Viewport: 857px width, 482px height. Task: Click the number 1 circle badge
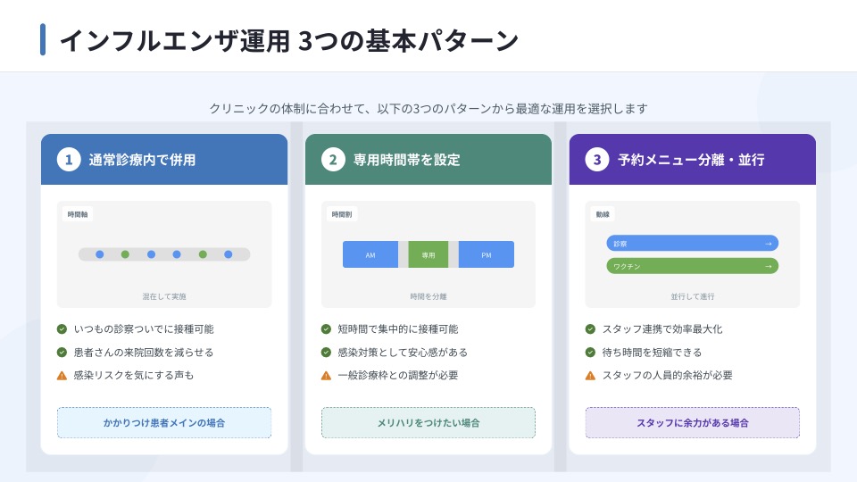[x=69, y=160]
